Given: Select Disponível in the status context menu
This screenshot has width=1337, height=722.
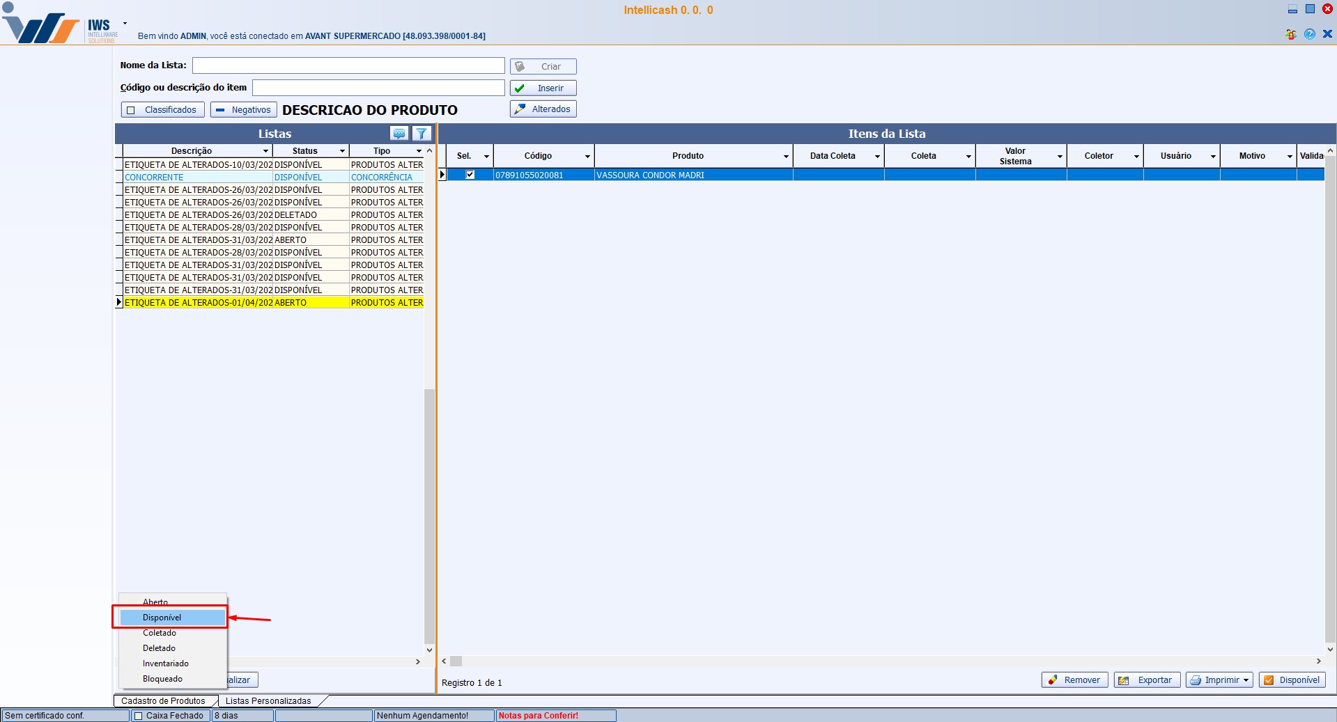Looking at the screenshot, I should click(162, 618).
